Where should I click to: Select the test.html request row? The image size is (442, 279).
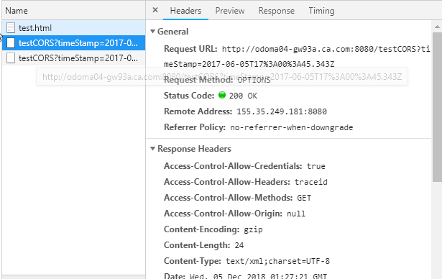[x=73, y=27]
